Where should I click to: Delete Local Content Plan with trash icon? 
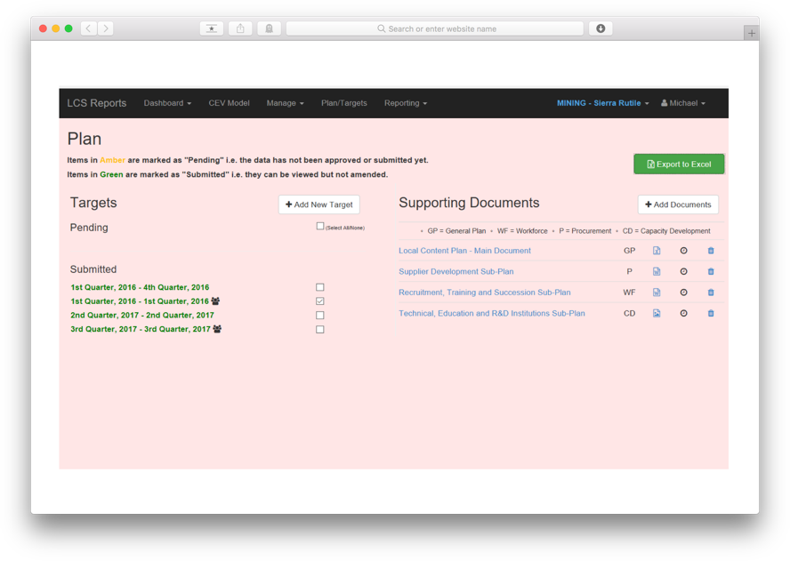tap(711, 251)
